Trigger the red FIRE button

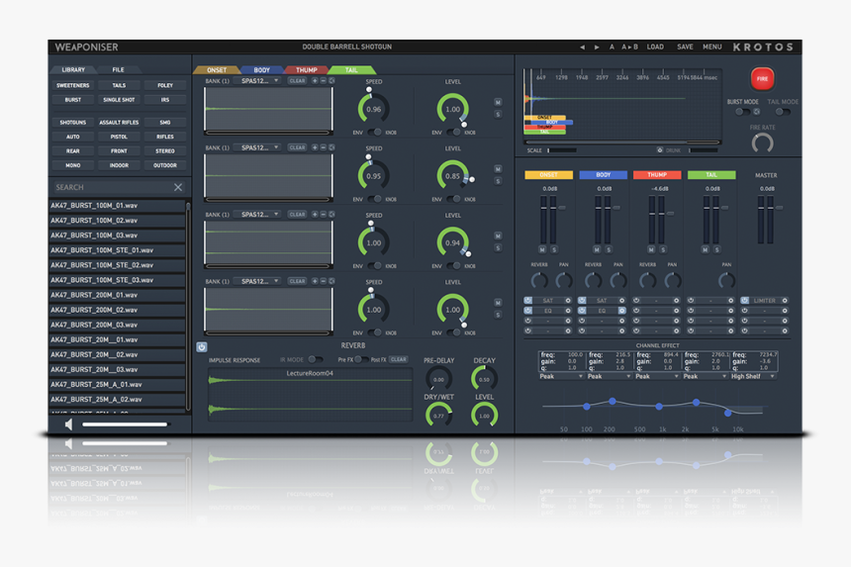(762, 79)
